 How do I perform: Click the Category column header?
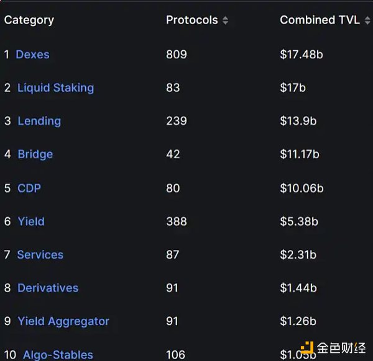point(29,20)
